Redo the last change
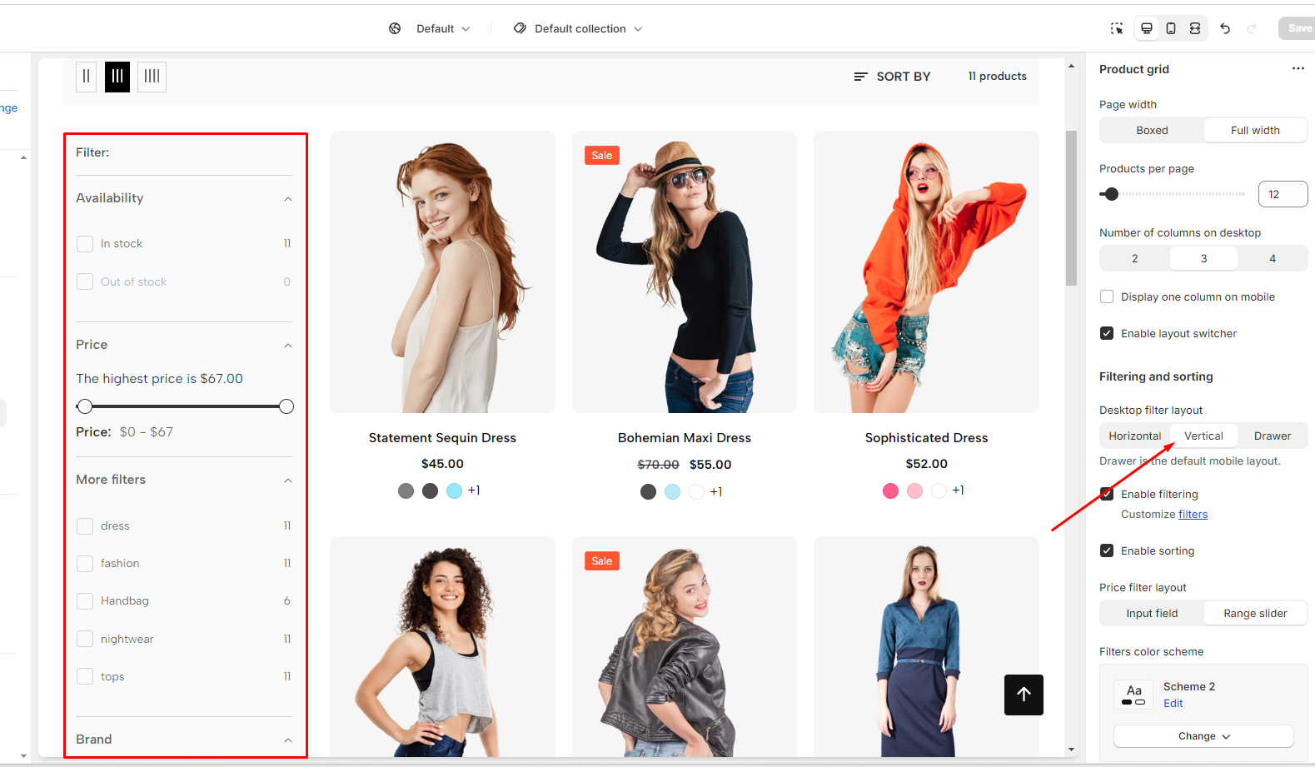 tap(1252, 28)
